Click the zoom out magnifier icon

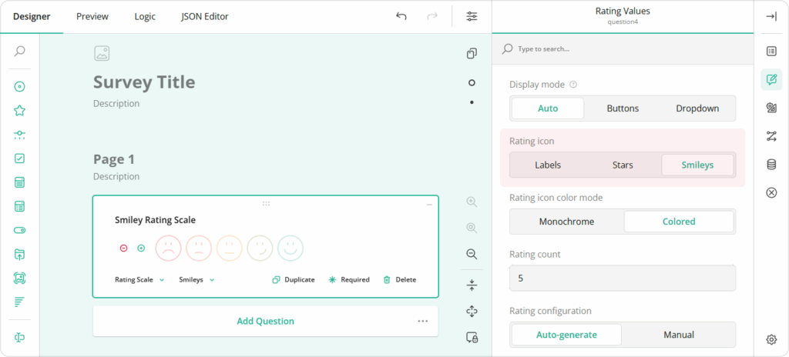tap(472, 254)
